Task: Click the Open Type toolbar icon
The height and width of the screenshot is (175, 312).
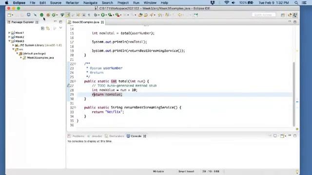Action: point(140,15)
